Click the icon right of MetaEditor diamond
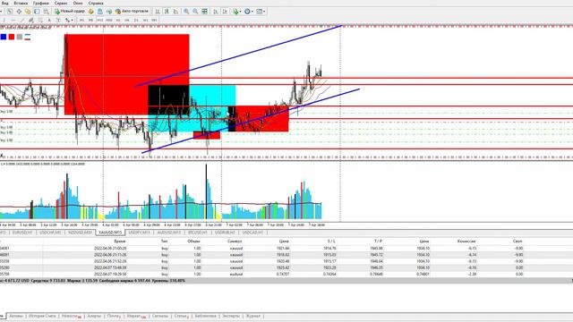This screenshot has width=573, height=322. pyautogui.click(x=99, y=12)
